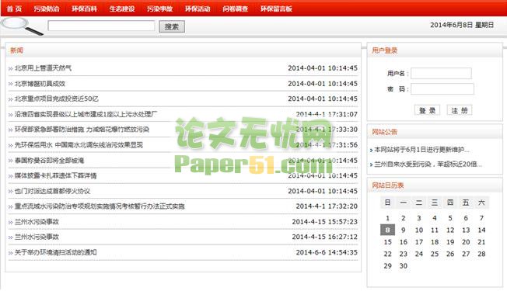The height and width of the screenshot is (291, 507).
Task: Open the 环保留言板 page
Action: pos(277,9)
